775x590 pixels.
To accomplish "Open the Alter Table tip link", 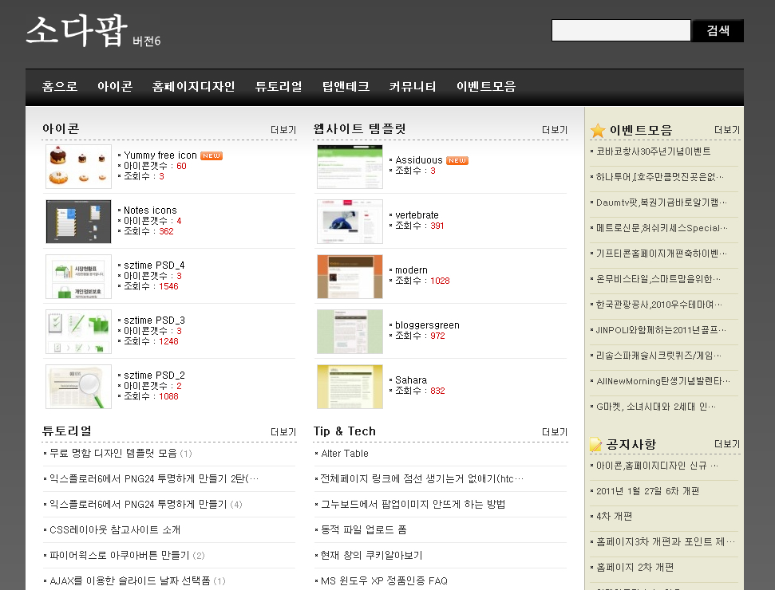I will (x=345, y=454).
